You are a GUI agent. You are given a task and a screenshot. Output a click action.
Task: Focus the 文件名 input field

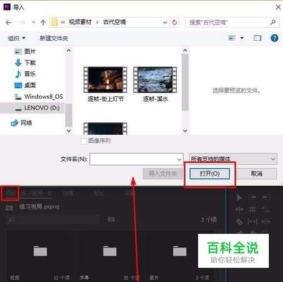(136, 159)
